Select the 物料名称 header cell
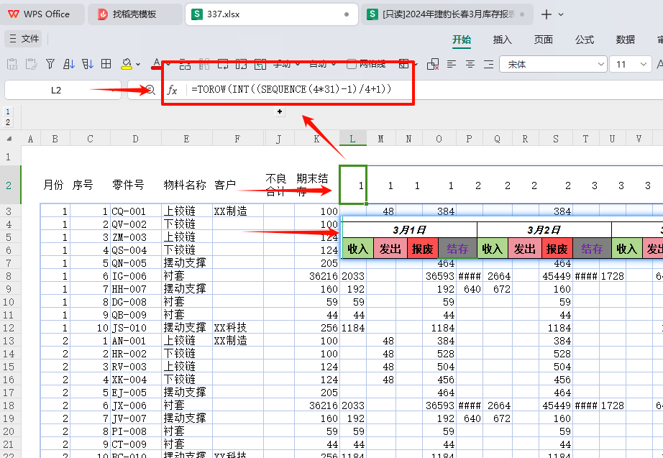The height and width of the screenshot is (458, 663). [x=186, y=186]
